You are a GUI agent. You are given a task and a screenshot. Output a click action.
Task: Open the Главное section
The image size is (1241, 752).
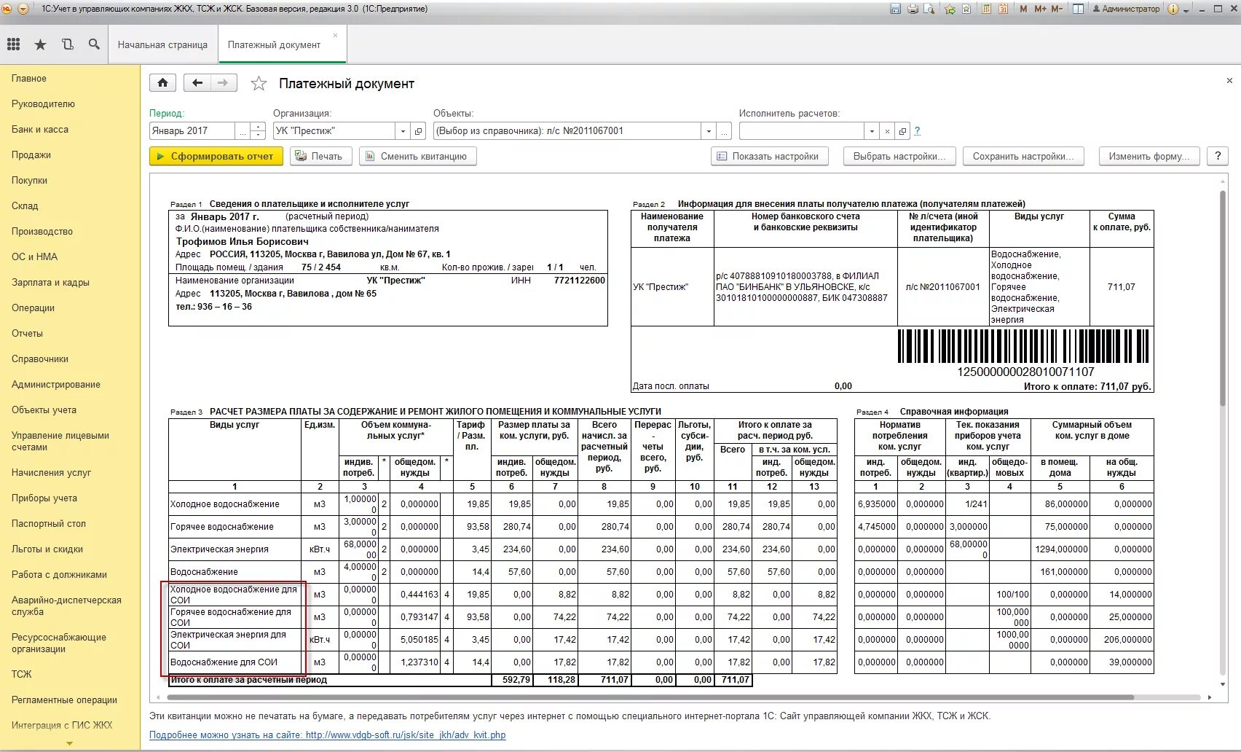coord(29,78)
